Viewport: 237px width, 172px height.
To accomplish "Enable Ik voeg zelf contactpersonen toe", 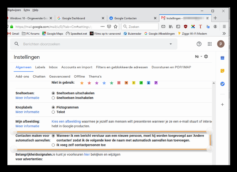I will coord(54,145).
